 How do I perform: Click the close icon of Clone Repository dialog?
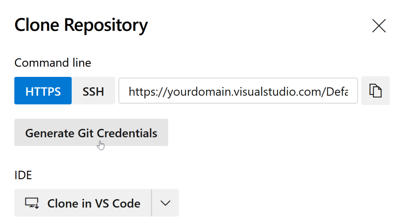pos(378,26)
